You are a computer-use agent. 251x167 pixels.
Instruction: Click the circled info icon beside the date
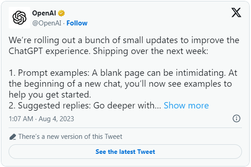236,118
